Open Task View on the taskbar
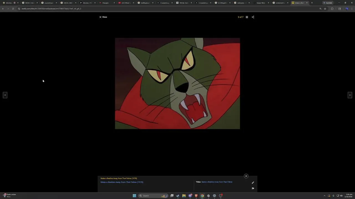Image resolution: width=355 pixels, height=199 pixels. (x=172, y=196)
